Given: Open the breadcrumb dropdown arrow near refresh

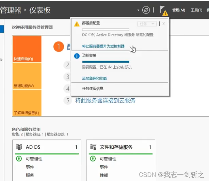Looking at the screenshot, I should pos(138,10).
